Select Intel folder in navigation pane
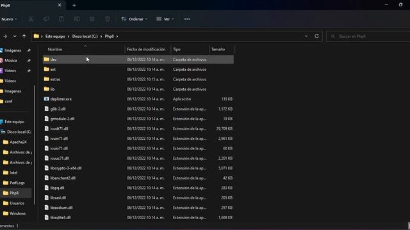 point(13,172)
